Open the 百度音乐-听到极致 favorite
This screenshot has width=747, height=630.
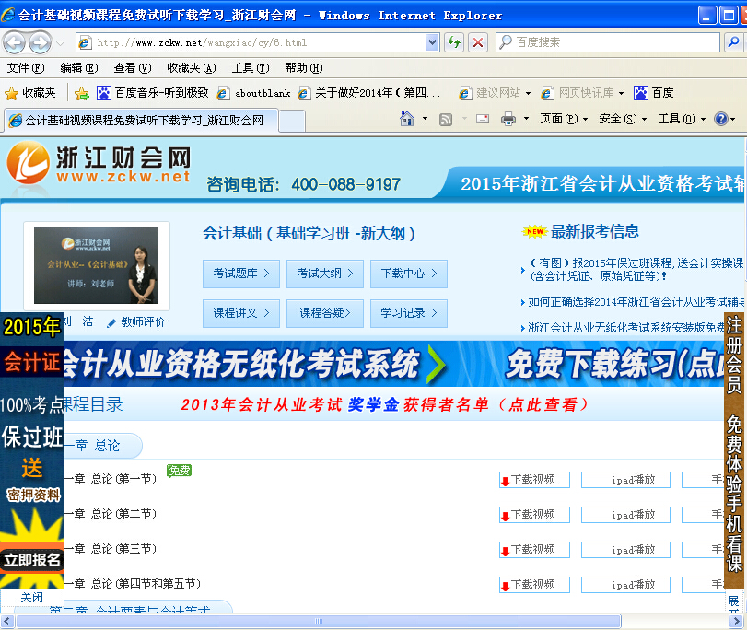coord(153,93)
